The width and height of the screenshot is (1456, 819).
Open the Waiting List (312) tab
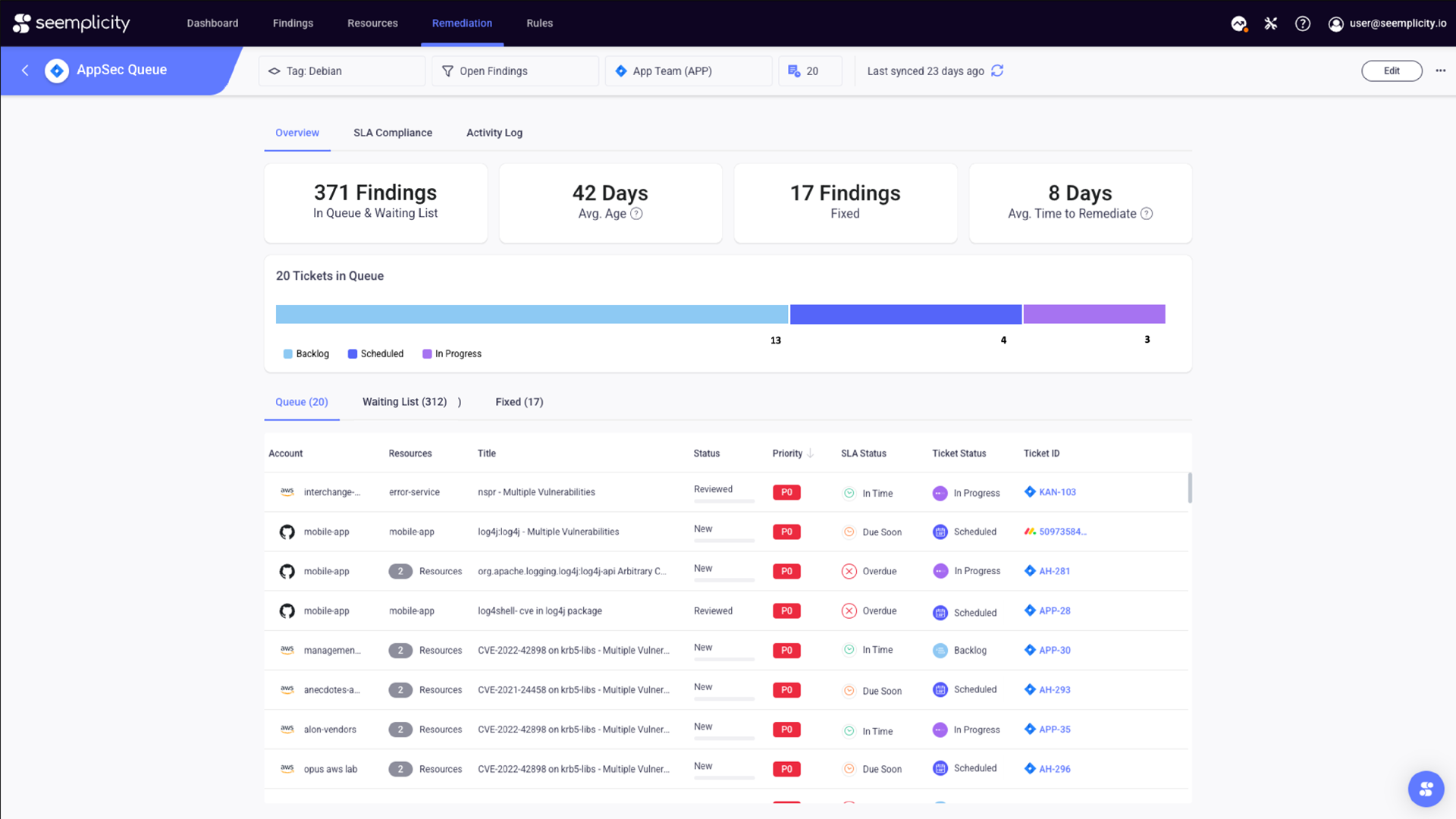click(x=404, y=402)
